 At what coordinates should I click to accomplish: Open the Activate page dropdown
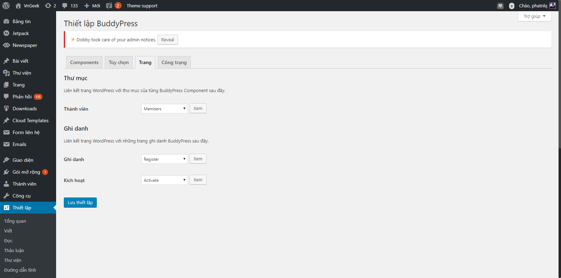(164, 180)
